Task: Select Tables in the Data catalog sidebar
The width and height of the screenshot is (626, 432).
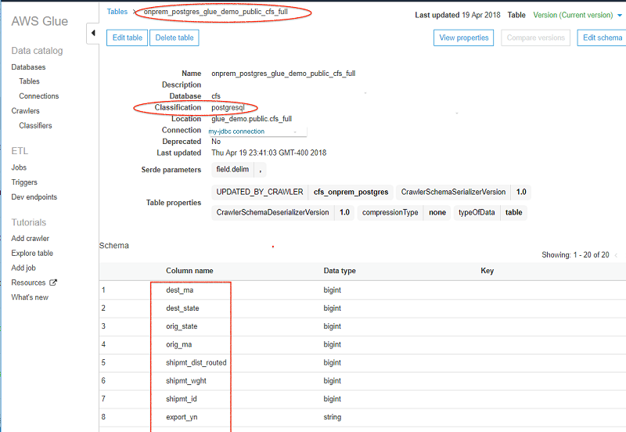Action: pos(29,81)
